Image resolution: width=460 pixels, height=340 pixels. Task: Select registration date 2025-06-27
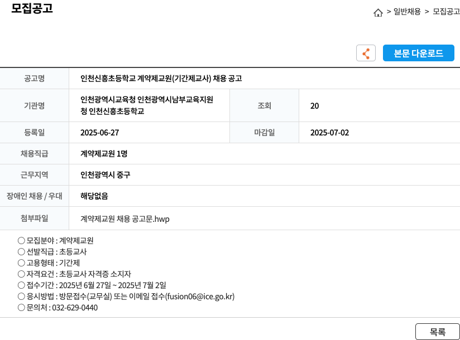(x=100, y=133)
